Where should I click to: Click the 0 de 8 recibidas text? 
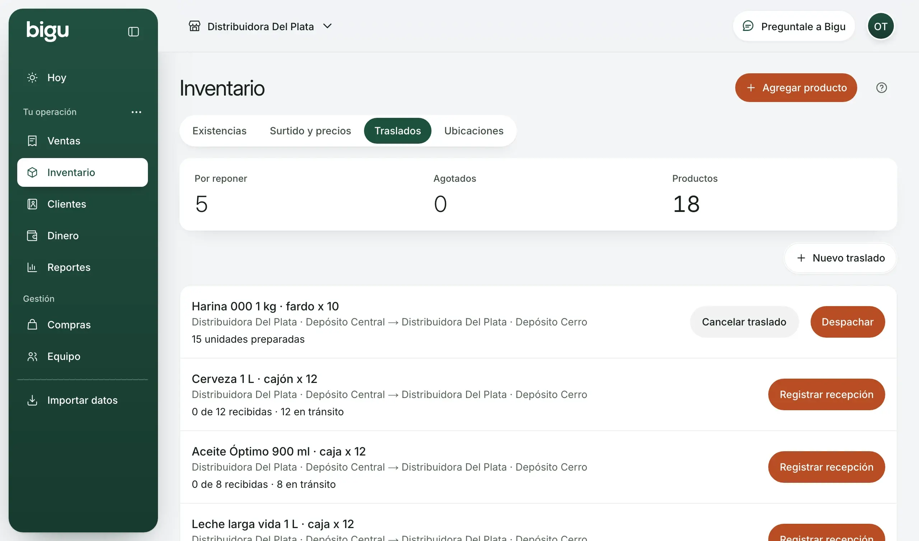pos(230,485)
